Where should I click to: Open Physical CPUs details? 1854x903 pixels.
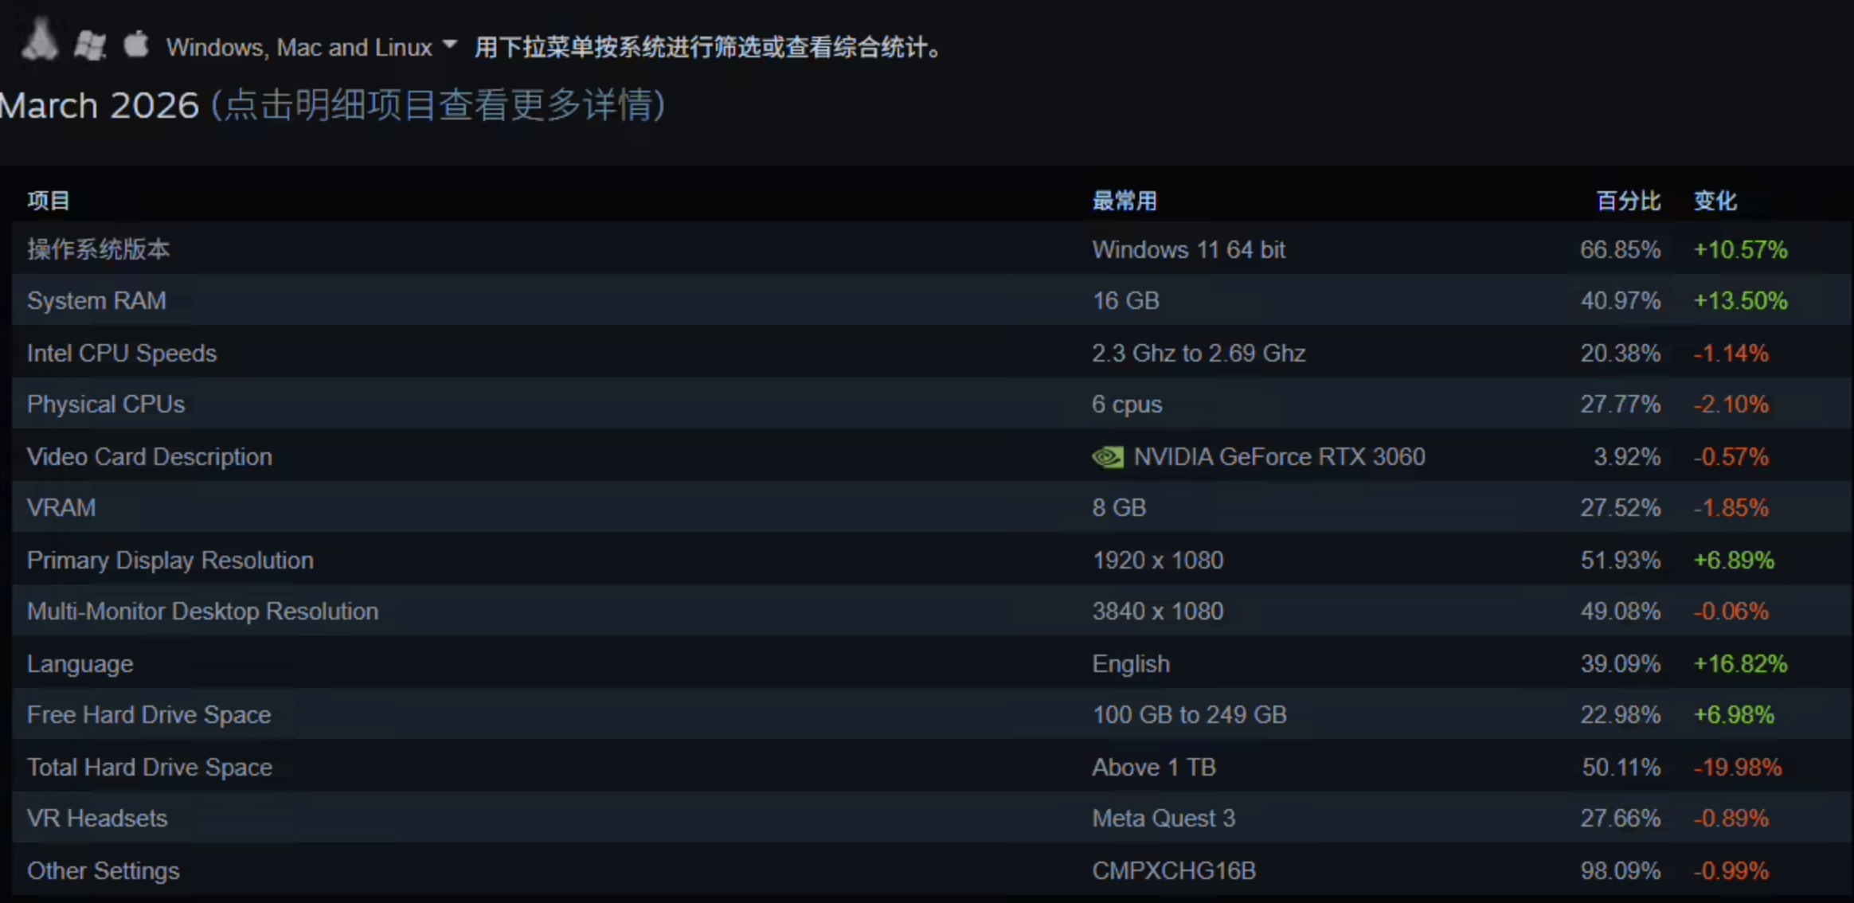click(106, 405)
